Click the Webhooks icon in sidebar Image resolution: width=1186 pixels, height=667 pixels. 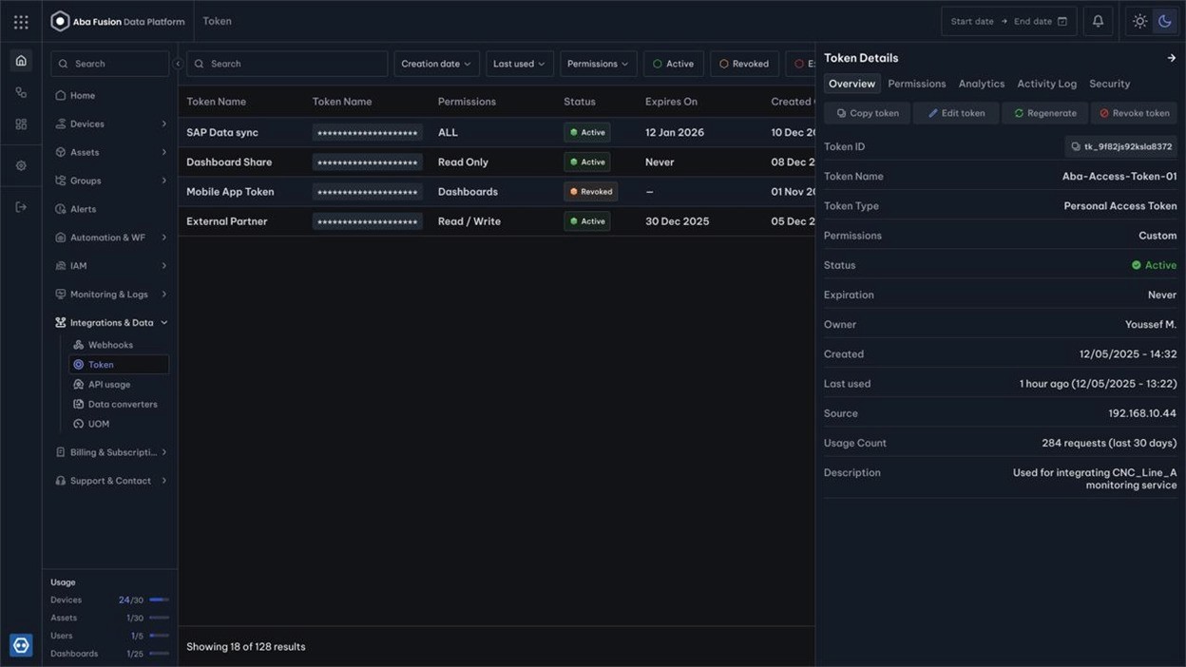pos(79,345)
